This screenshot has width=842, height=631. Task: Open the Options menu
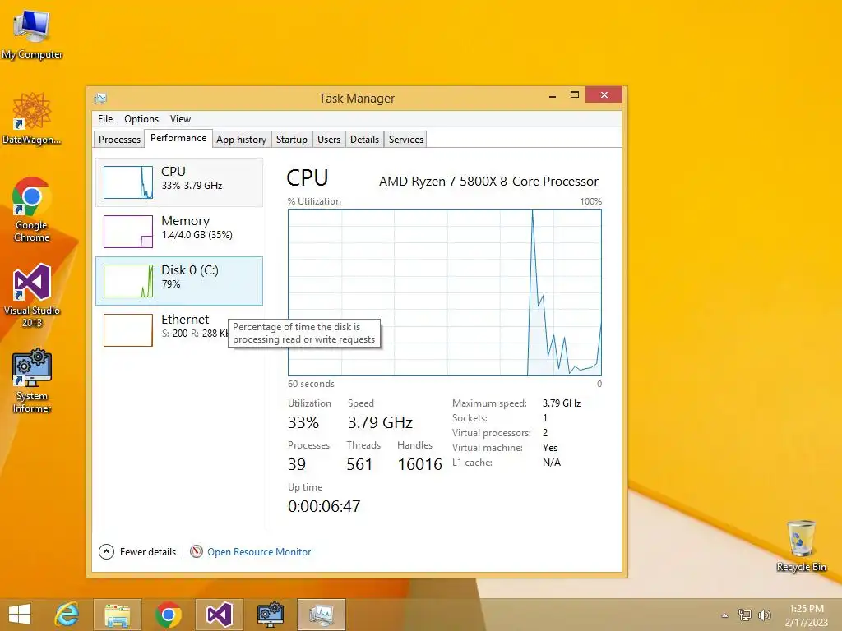[141, 119]
